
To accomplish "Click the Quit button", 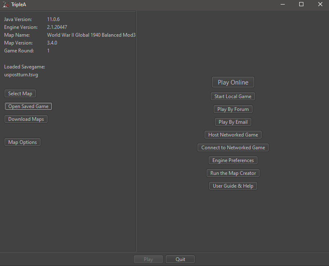I will click(x=180, y=259).
